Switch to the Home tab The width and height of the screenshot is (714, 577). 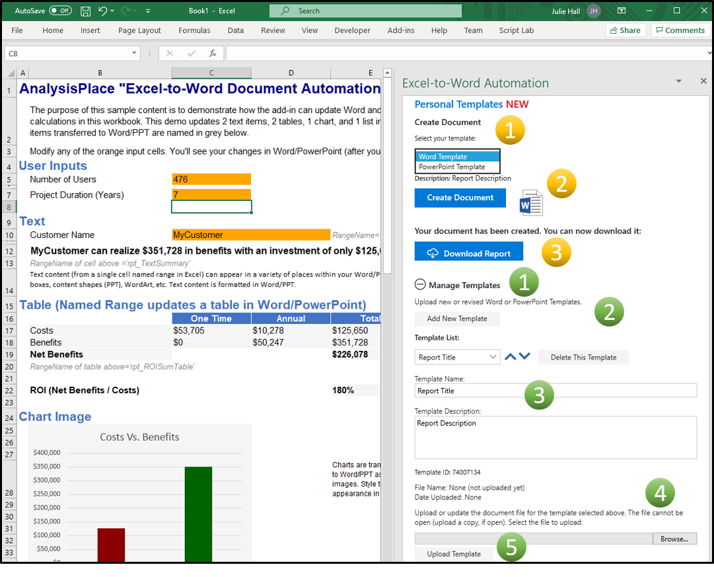tap(53, 30)
